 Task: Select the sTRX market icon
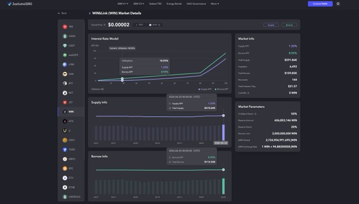point(65,64)
